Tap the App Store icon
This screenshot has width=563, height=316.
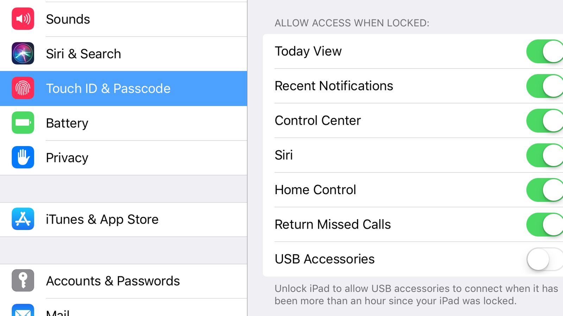(23, 219)
